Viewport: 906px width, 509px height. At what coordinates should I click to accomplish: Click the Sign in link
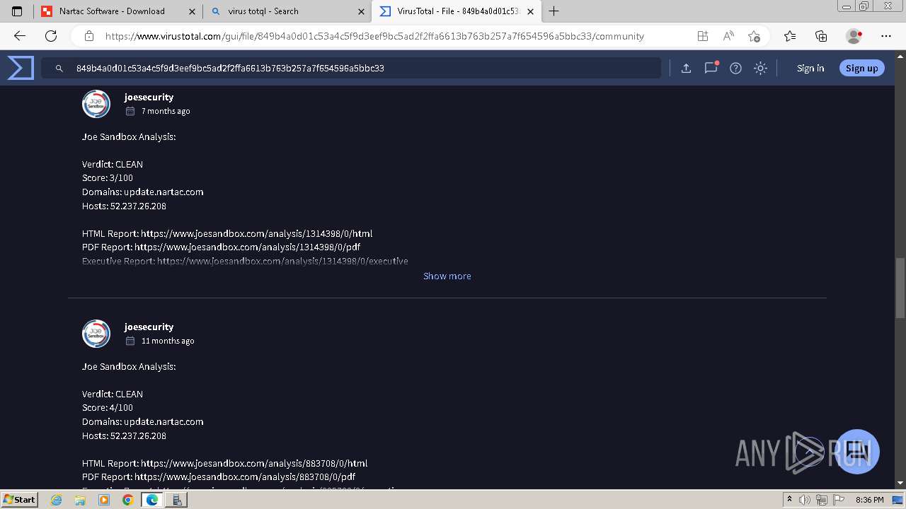pyautogui.click(x=810, y=68)
